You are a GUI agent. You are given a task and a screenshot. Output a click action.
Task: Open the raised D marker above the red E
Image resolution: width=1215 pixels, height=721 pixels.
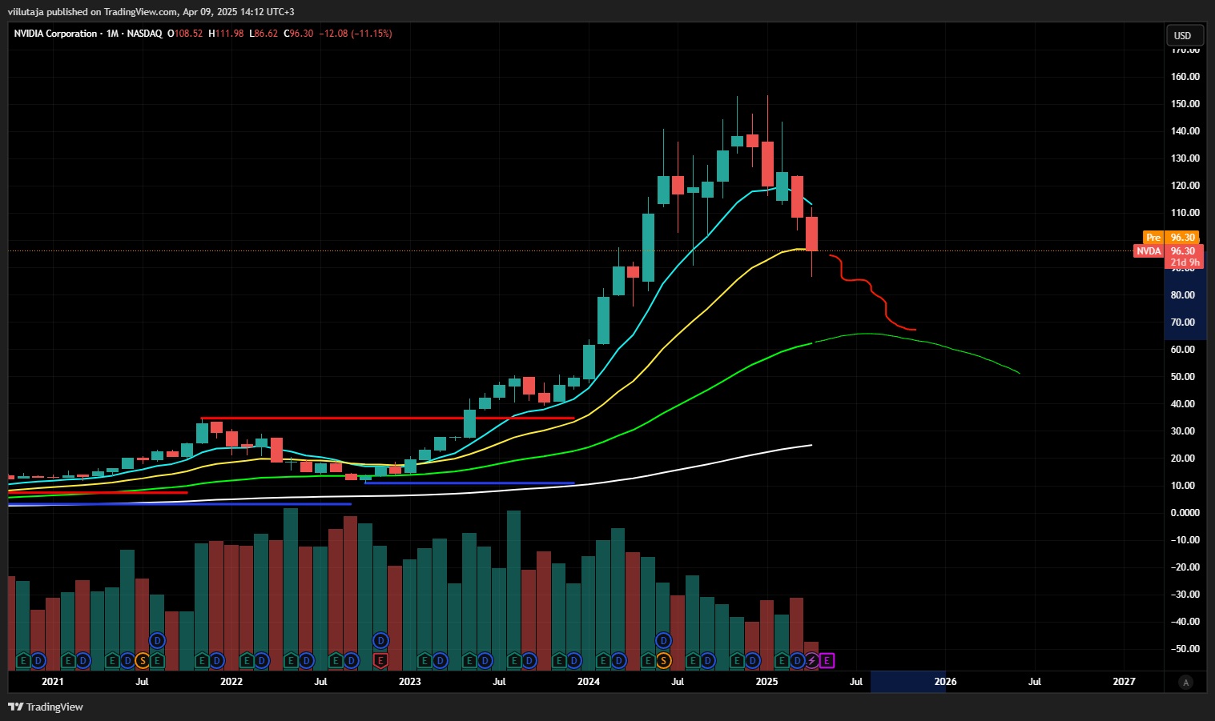coord(380,640)
